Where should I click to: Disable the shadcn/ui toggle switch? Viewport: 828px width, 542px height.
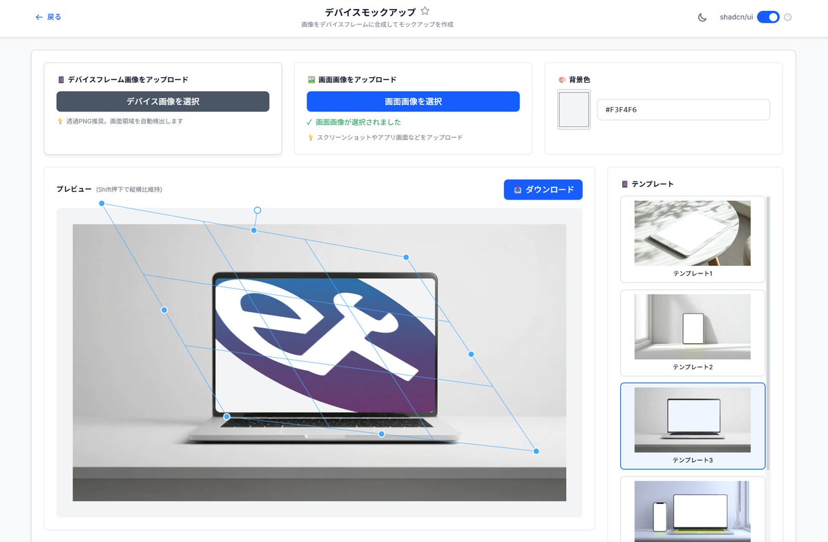tap(767, 17)
